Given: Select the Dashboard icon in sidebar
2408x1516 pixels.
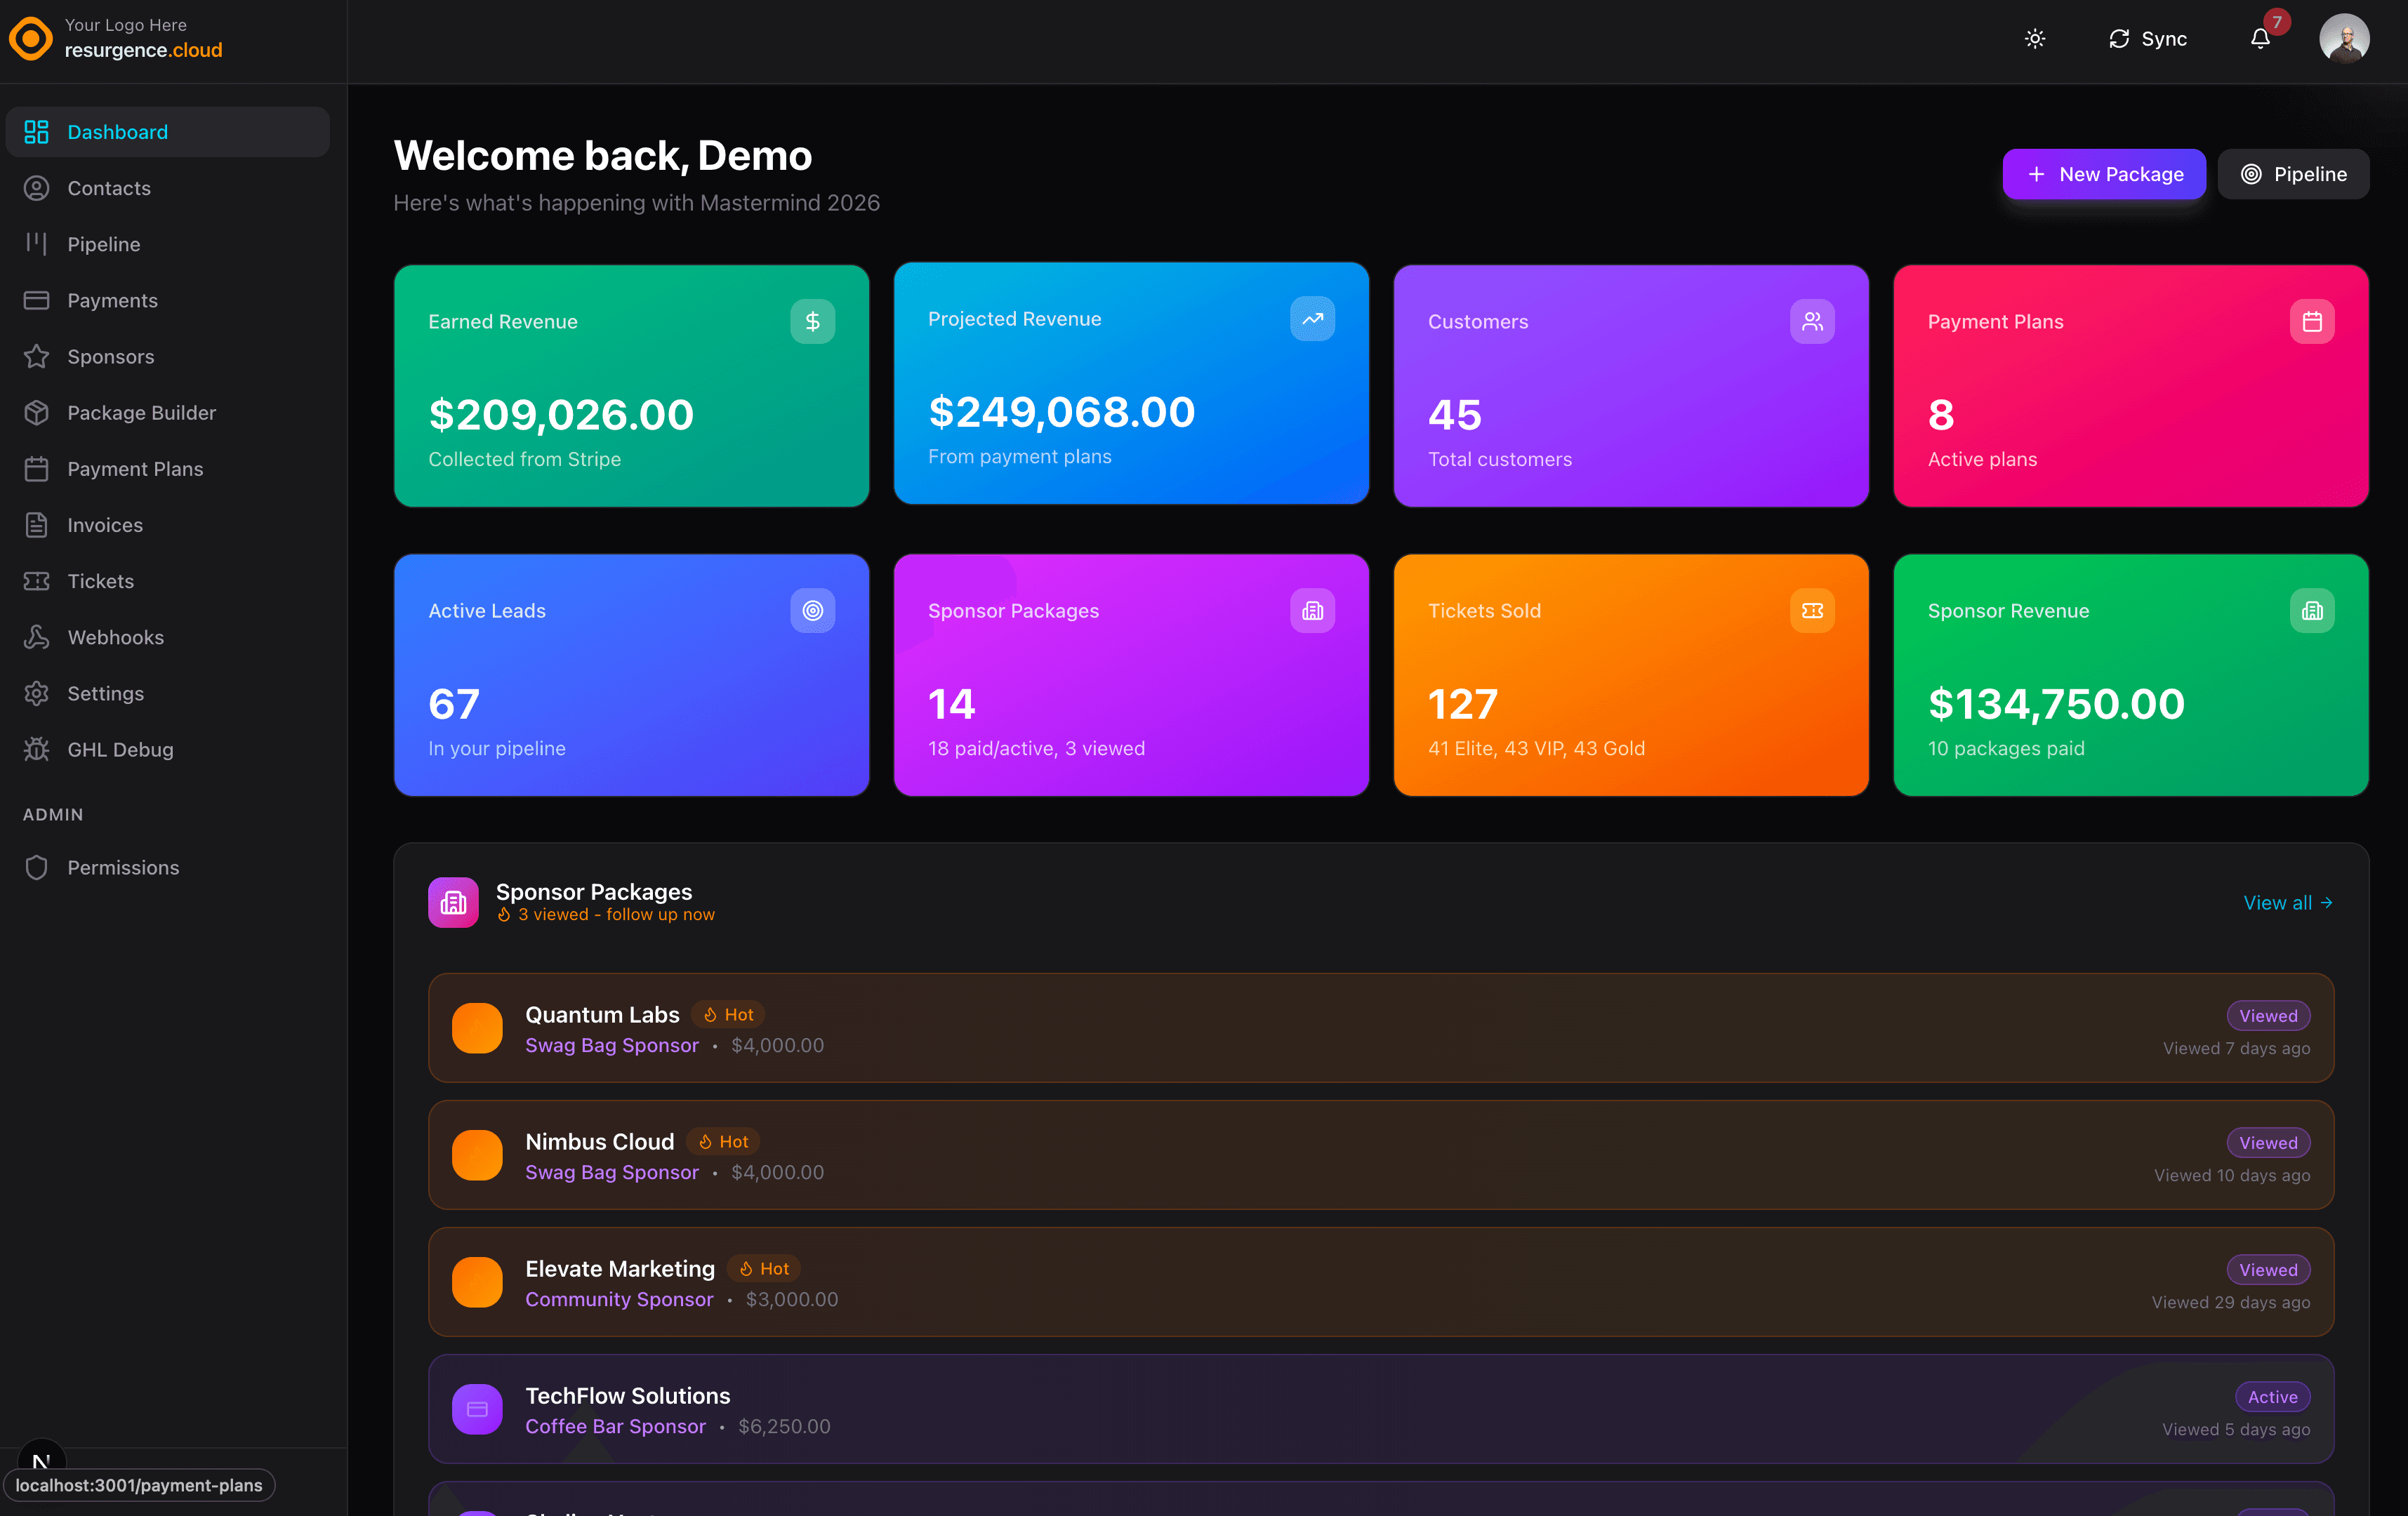Looking at the screenshot, I should click(x=37, y=131).
